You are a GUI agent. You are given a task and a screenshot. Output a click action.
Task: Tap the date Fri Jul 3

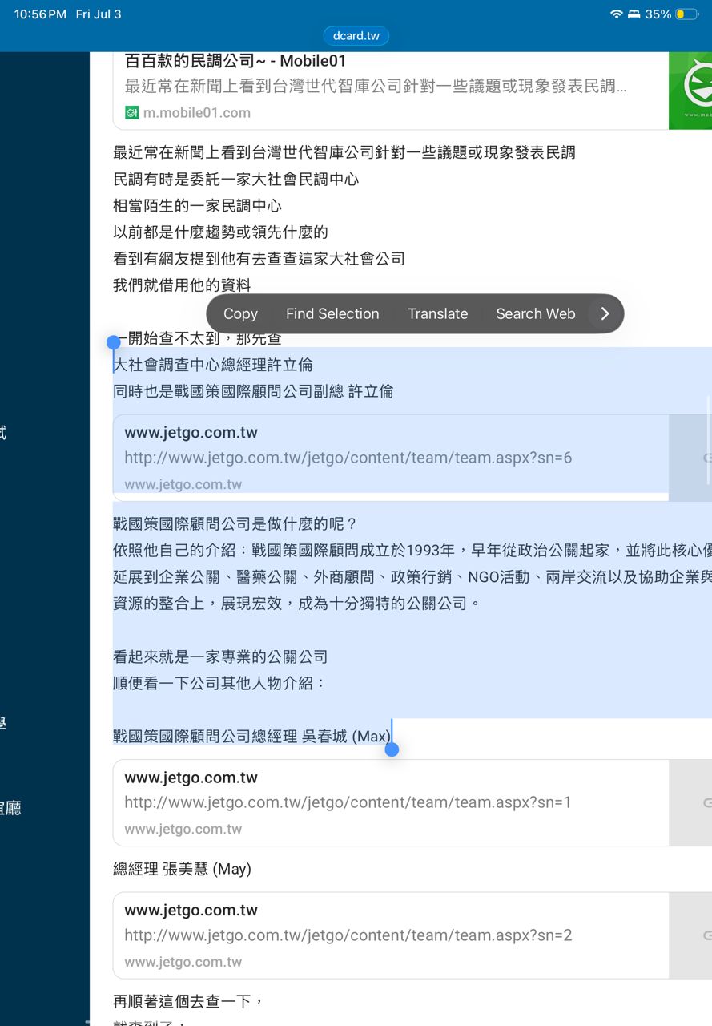[99, 14]
